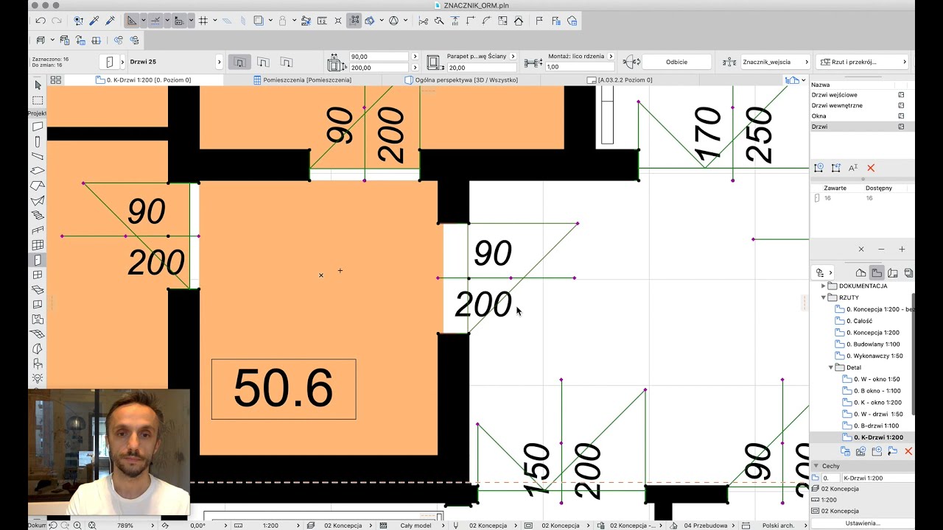943x530 pixels.
Task: Choose the Beam tool in toolbox
Action: [38, 156]
